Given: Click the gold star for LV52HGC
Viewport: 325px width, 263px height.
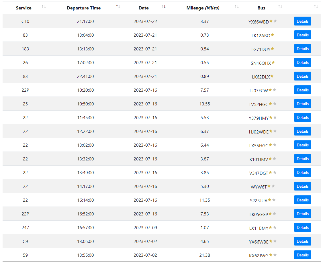Looking at the screenshot, I should click(x=271, y=104).
